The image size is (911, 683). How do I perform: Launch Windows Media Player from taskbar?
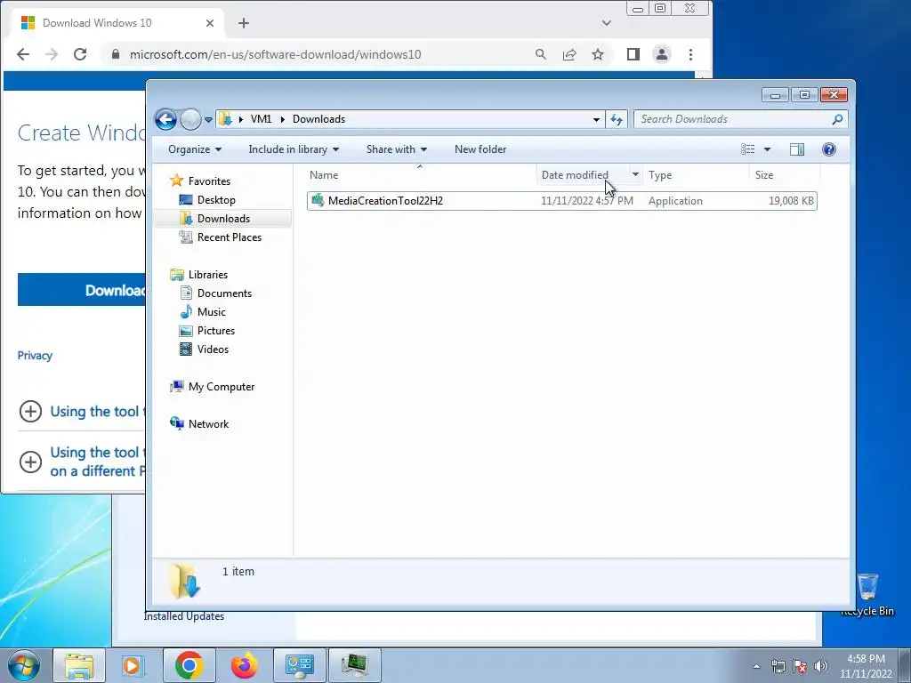point(133,665)
